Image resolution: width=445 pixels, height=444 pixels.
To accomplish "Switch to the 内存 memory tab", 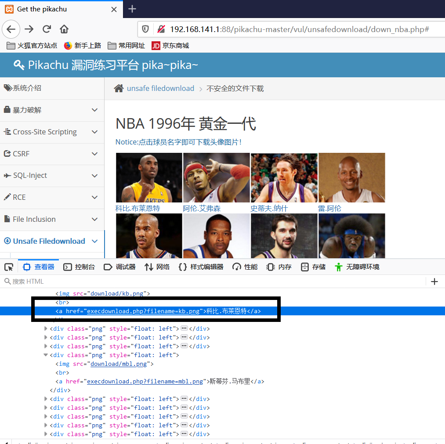I will 279,267.
